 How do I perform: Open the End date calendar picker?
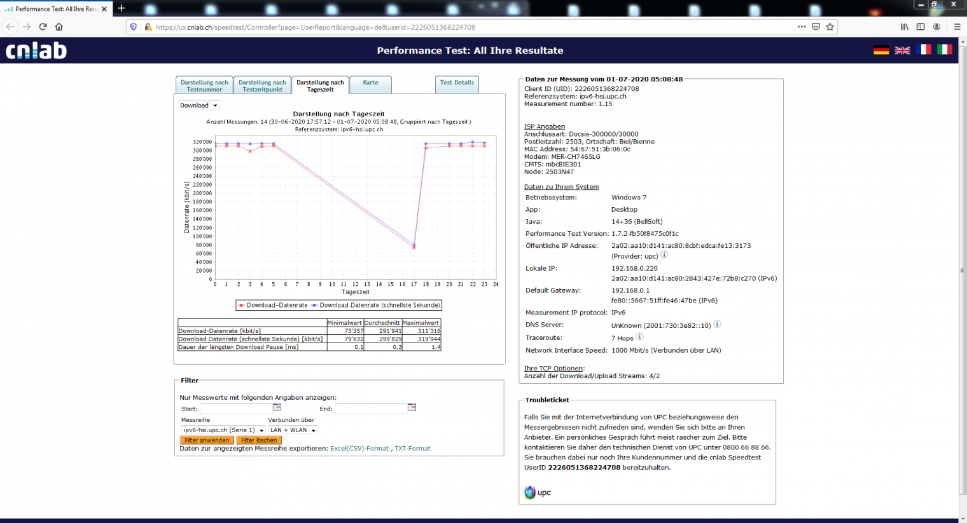(412, 407)
